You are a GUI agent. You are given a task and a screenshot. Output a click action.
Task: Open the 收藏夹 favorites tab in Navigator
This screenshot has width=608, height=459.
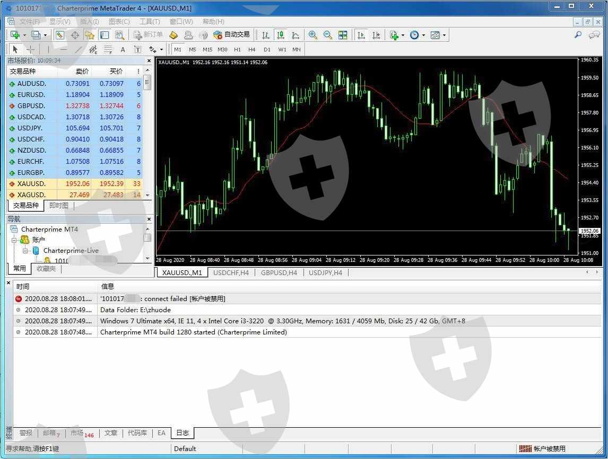(x=46, y=268)
